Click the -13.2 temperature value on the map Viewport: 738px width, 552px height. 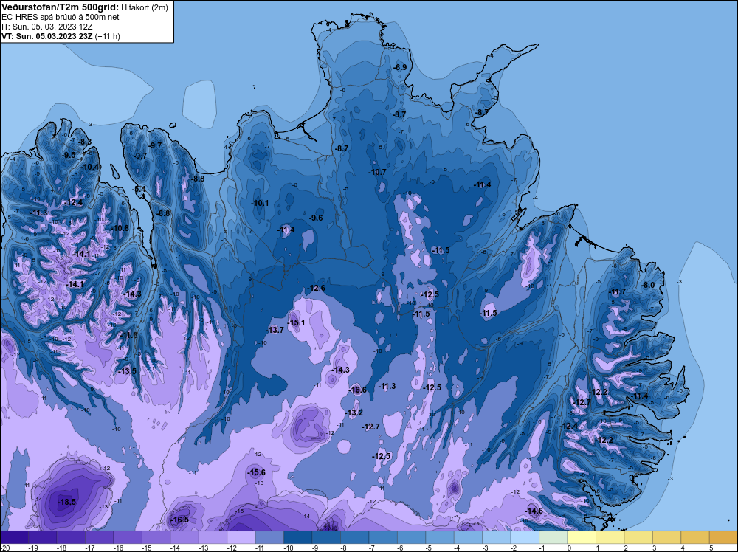tap(354, 413)
